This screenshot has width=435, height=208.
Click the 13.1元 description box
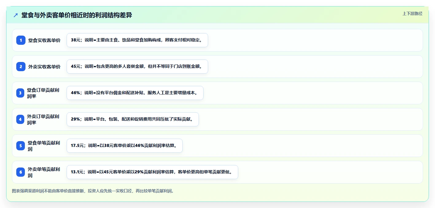click(x=152, y=172)
